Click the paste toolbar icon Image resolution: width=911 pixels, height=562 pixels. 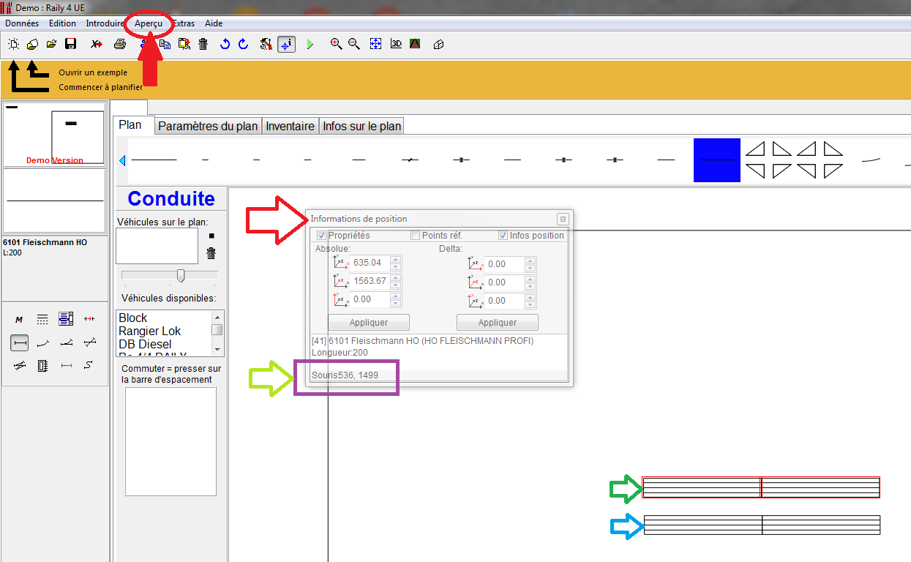pyautogui.click(x=184, y=44)
